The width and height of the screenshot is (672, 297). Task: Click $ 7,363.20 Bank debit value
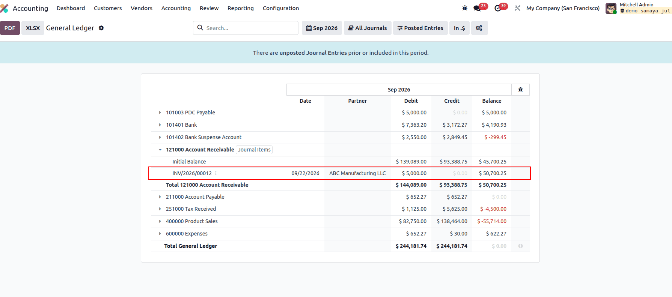(414, 125)
